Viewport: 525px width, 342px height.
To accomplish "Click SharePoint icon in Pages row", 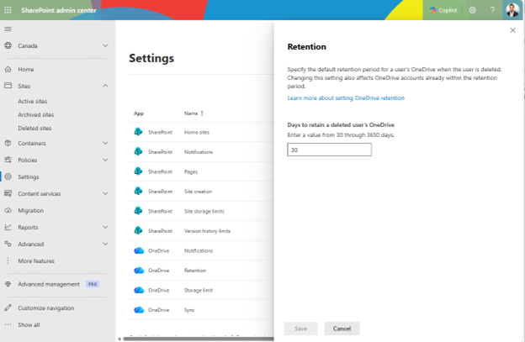I will (x=138, y=171).
